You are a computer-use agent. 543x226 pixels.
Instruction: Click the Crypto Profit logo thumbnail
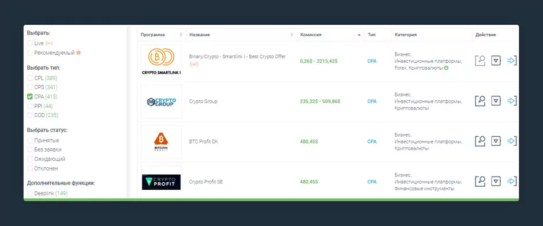(162, 182)
